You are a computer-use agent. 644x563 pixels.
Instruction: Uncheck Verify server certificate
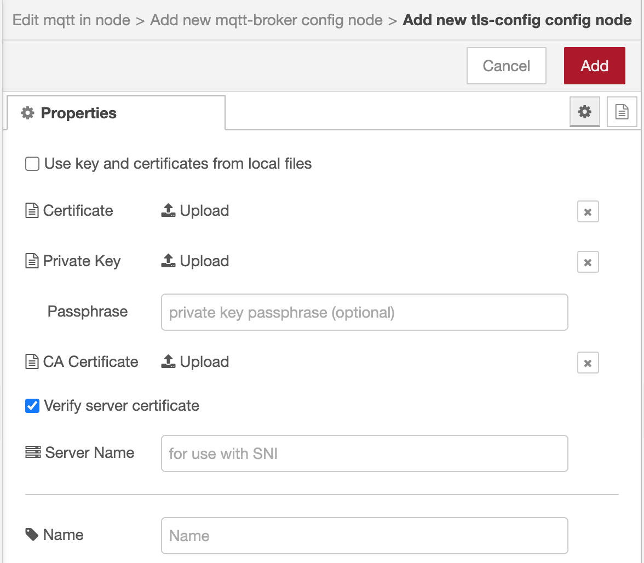32,406
